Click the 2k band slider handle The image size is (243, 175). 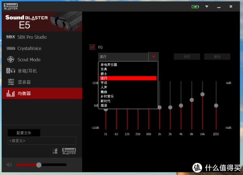tap(170, 107)
